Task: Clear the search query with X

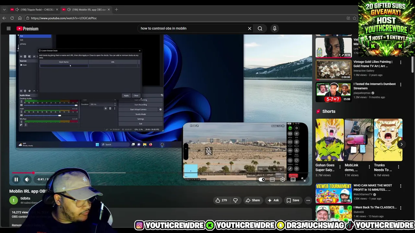Action: [250, 28]
